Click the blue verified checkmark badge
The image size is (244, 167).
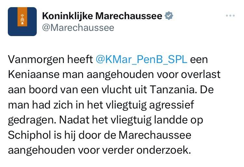169,16
